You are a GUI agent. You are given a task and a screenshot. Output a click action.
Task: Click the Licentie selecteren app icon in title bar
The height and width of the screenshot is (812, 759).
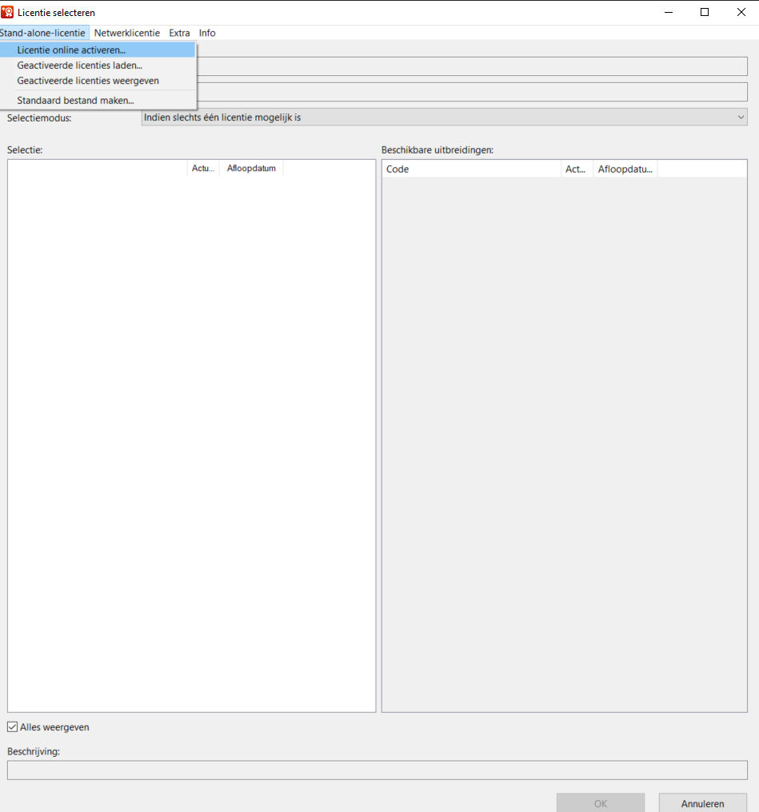pos(7,12)
